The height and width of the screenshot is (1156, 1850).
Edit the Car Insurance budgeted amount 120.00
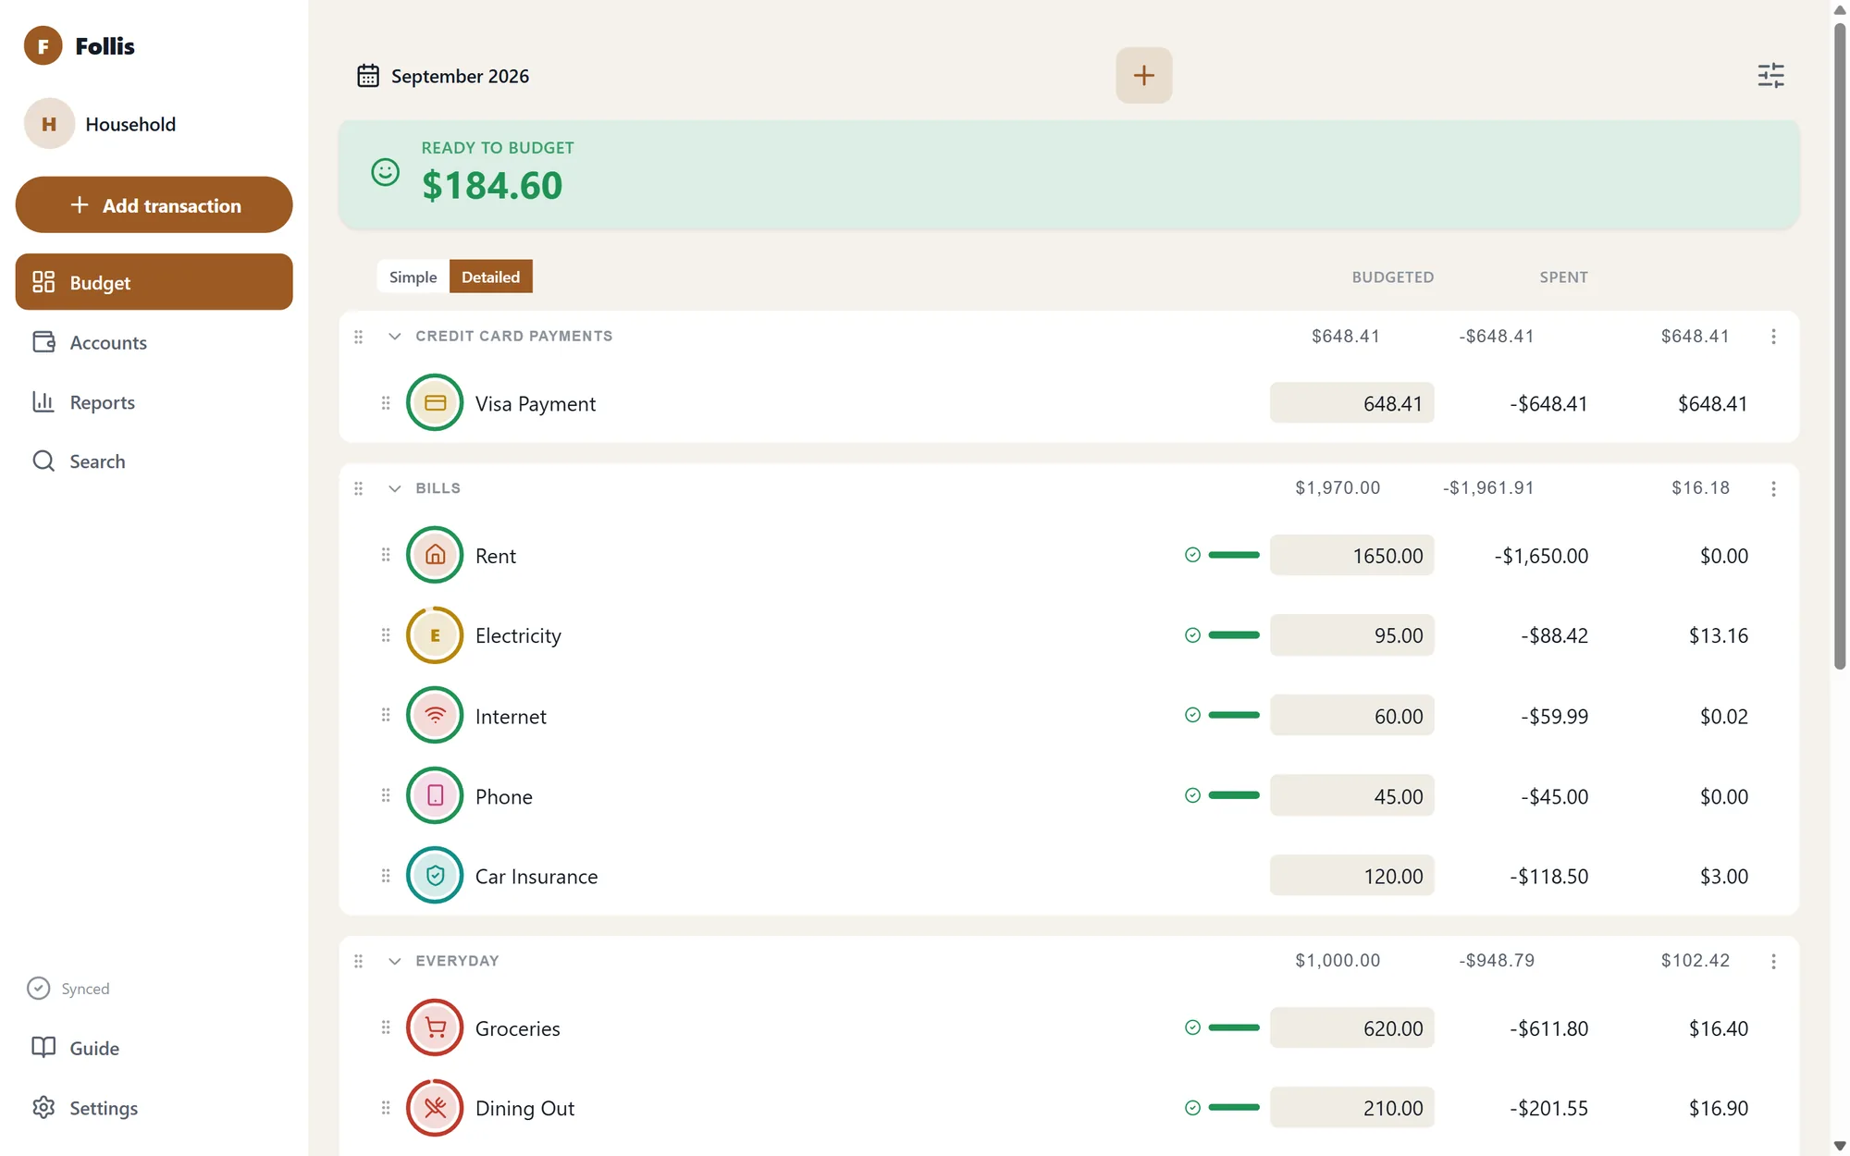1351,876
